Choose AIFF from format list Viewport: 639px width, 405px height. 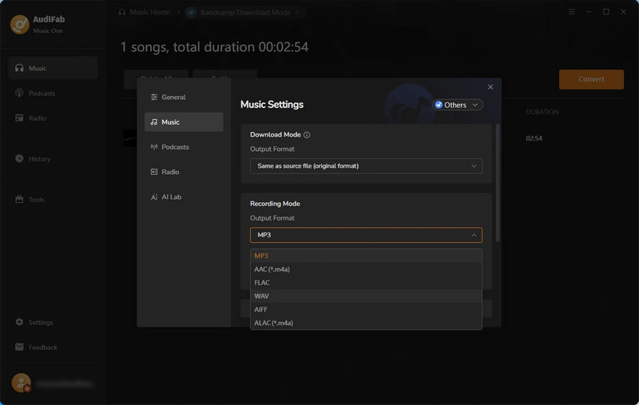pos(366,309)
